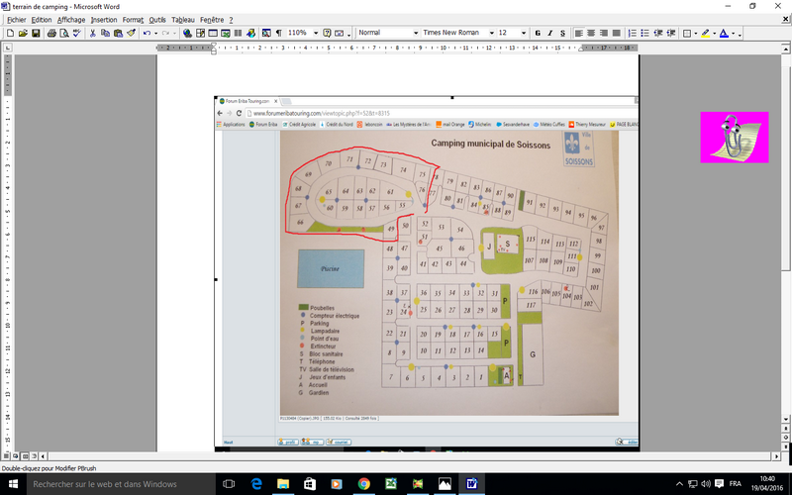The width and height of the screenshot is (792, 495).
Task: Expand the Times New Roman font dropdown
Action: [x=491, y=33]
